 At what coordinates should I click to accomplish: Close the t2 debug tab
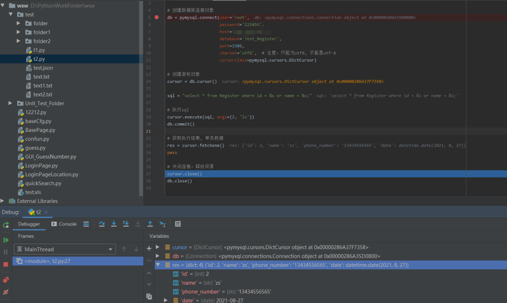click(46, 212)
